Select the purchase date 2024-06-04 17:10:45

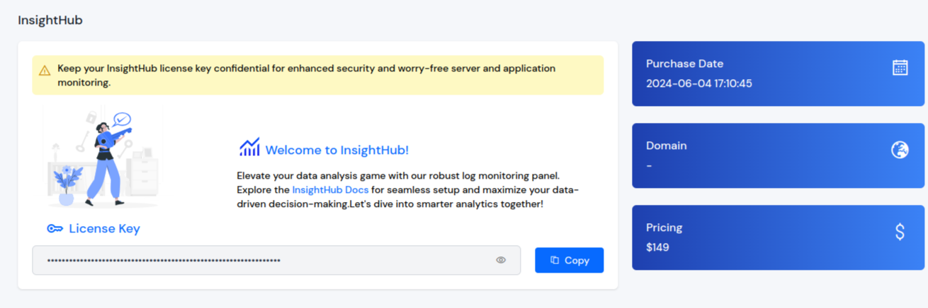(x=699, y=83)
